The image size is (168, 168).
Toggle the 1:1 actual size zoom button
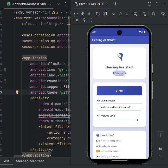pyautogui.click(x=160, y=149)
